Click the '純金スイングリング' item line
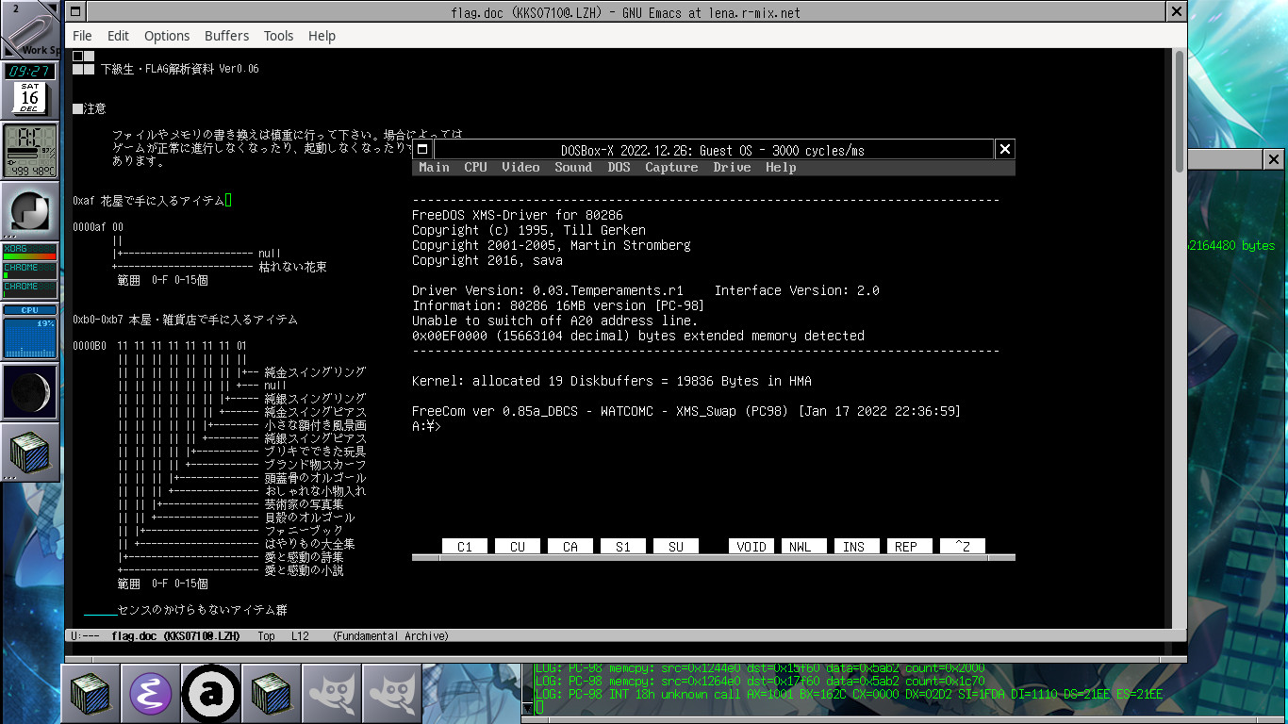The width and height of the screenshot is (1288, 724). 315,372
